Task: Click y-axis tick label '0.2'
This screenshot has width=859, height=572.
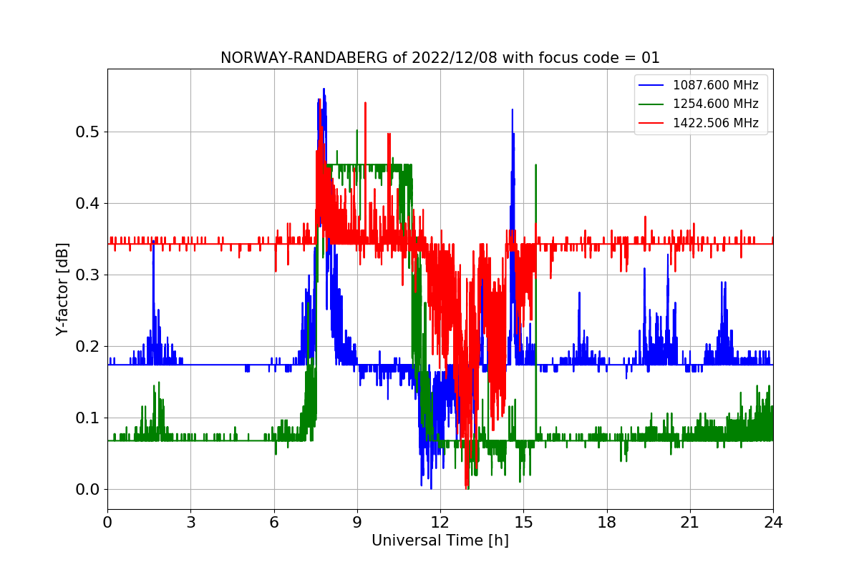Action: [x=88, y=347]
